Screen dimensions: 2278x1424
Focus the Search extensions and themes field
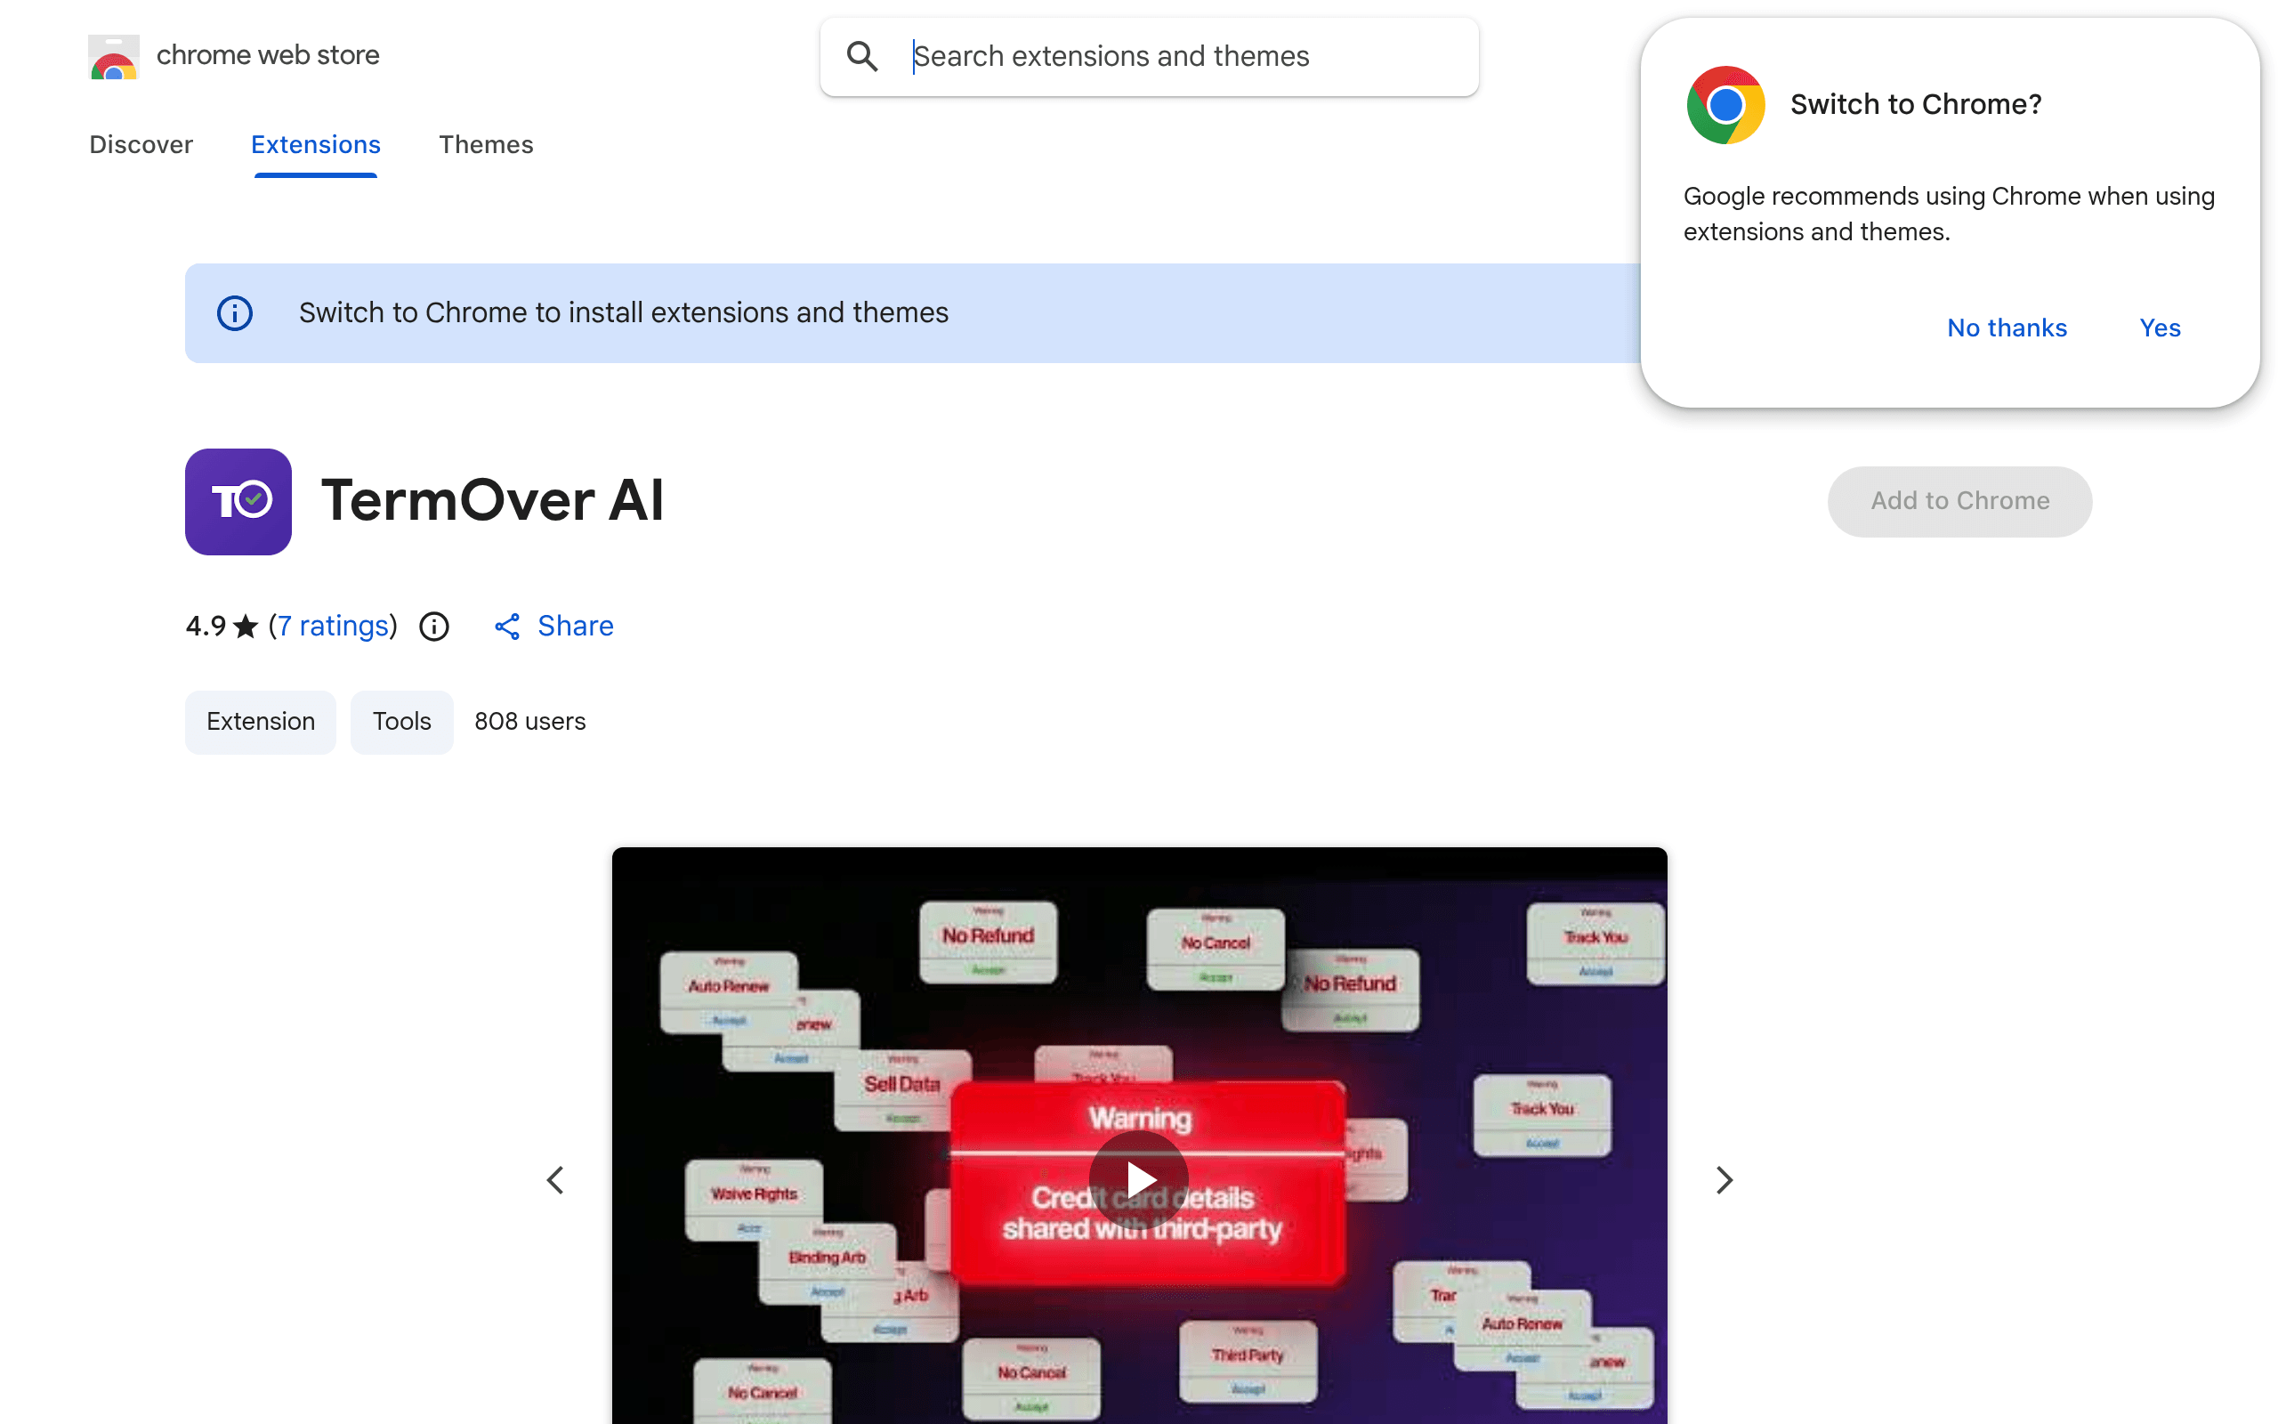[x=1149, y=56]
